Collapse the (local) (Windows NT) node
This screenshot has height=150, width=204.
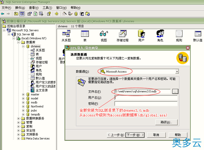[x=14, y=39]
